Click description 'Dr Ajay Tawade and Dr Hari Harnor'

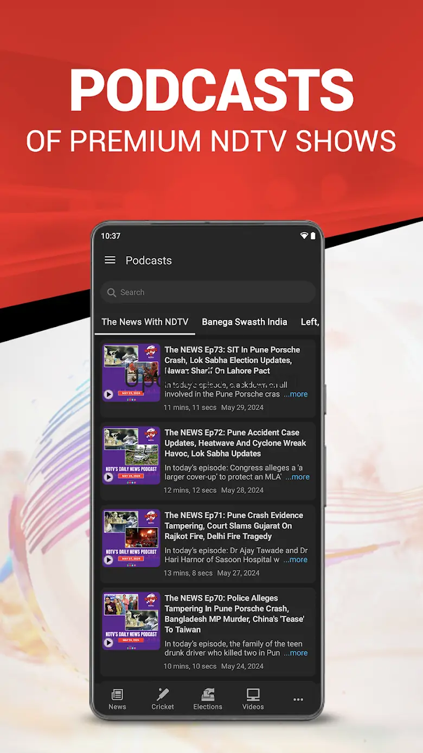(236, 555)
